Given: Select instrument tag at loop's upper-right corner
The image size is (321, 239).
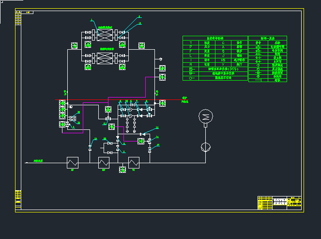Looking at the screenshot, I should 142,46.
